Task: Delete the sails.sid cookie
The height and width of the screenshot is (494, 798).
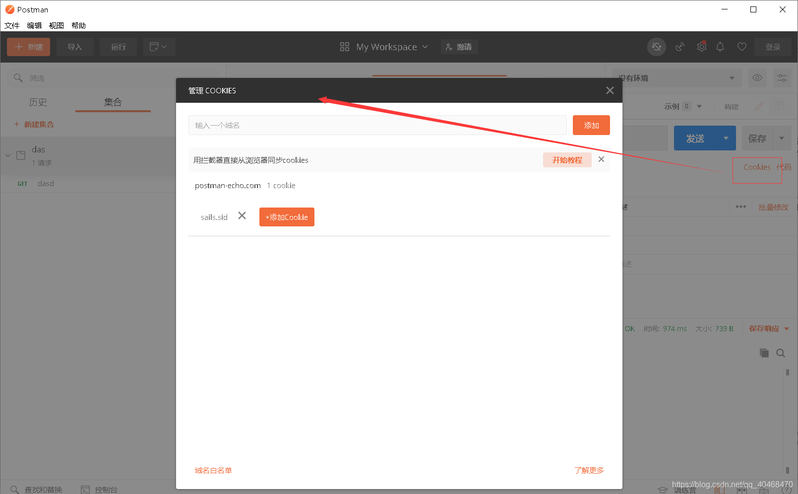Action: pyautogui.click(x=242, y=215)
